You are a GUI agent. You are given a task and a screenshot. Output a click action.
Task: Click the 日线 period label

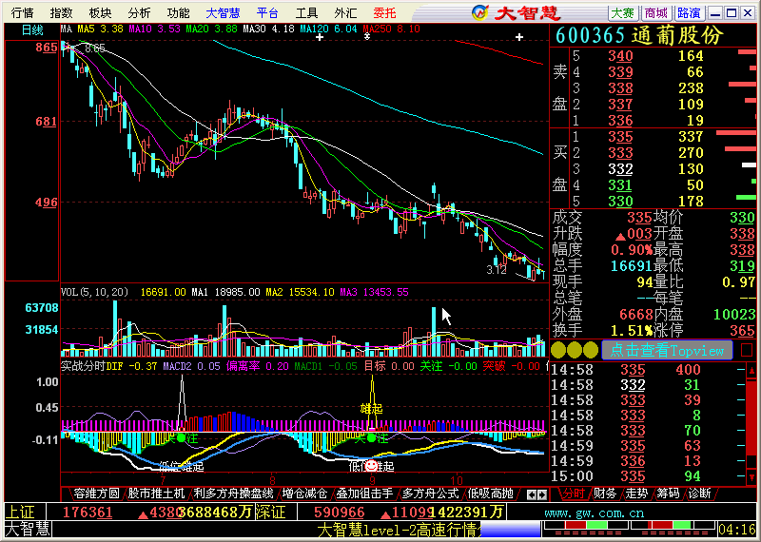tap(32, 30)
